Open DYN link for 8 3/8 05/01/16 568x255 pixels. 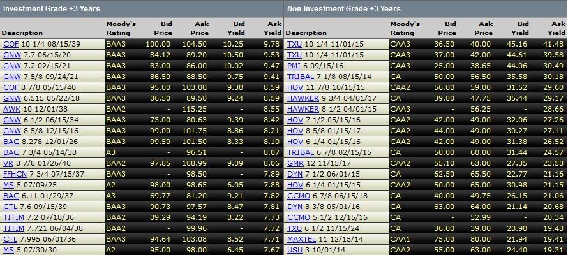[x=294, y=207]
